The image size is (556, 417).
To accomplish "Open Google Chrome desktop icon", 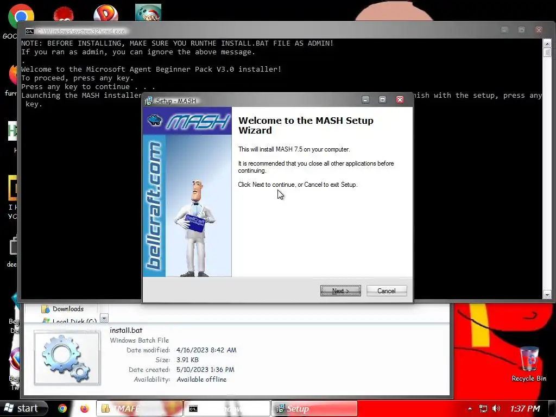I will 21,18.
